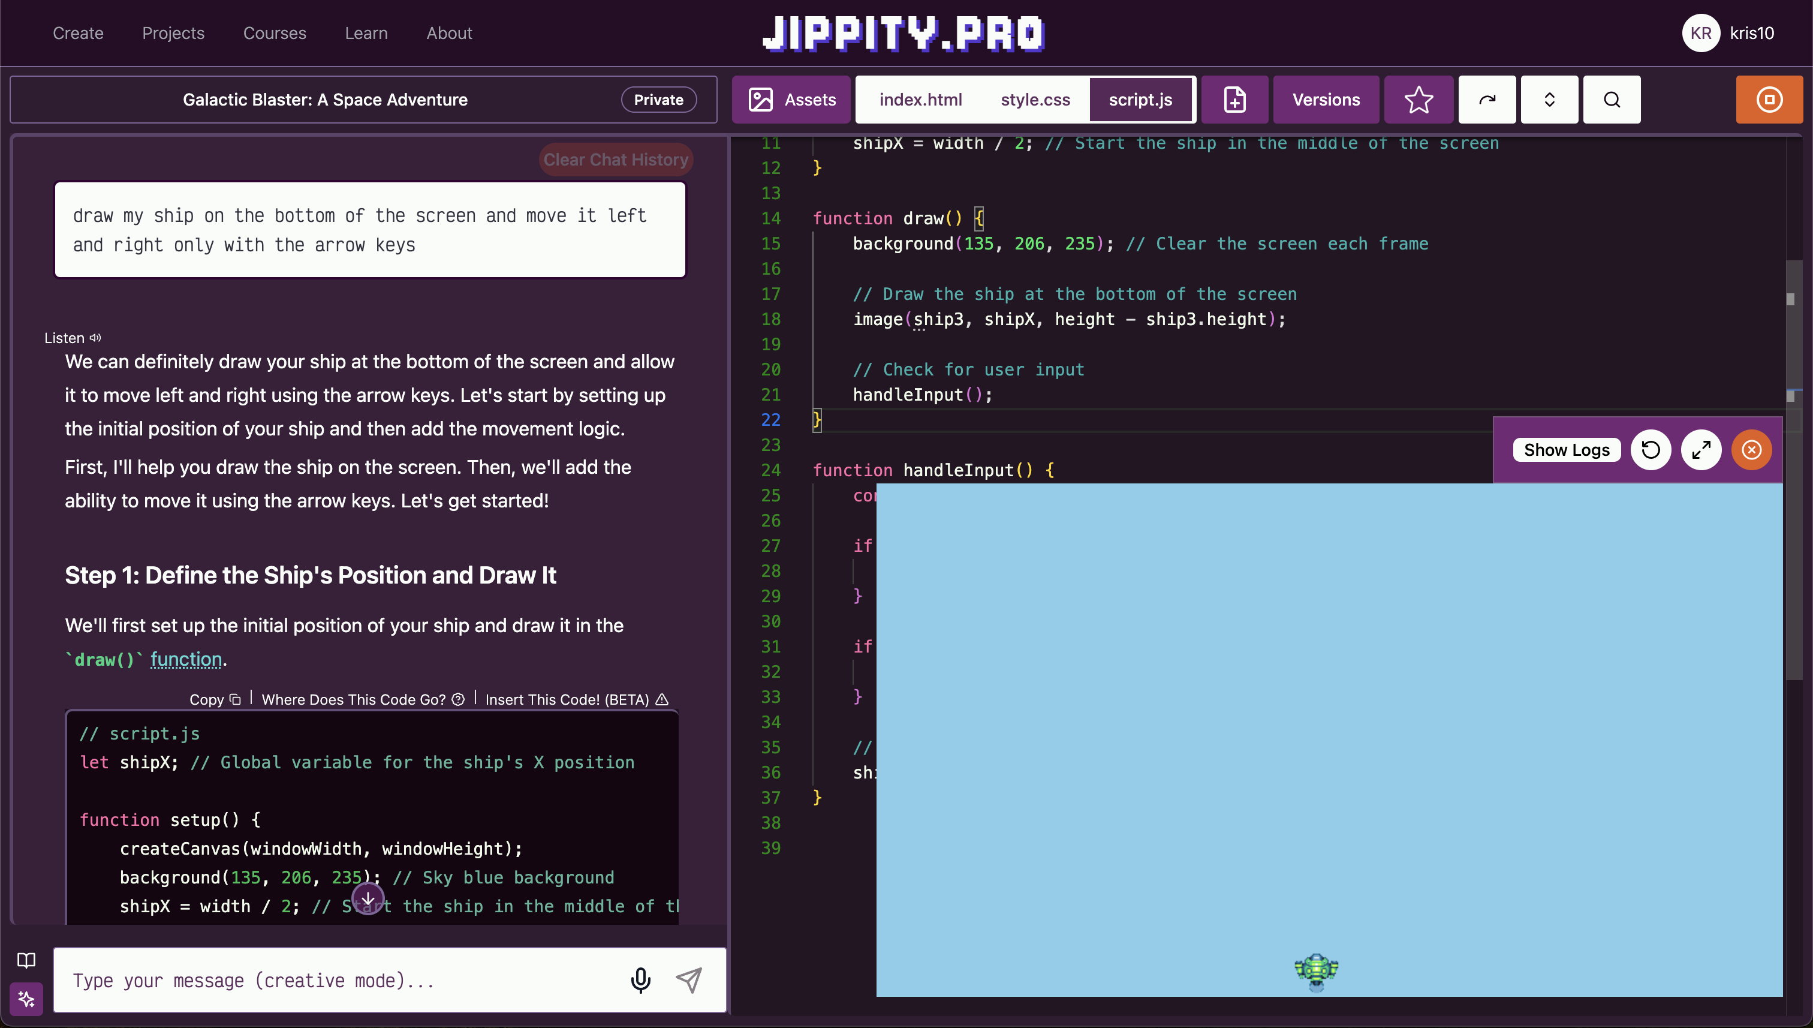The image size is (1813, 1028).
Task: Click the search magnifier icon in toolbar
Action: coord(1611,100)
